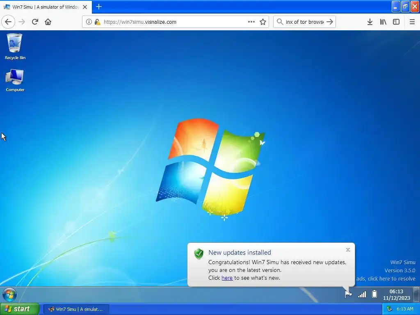Screen dimensions: 420x315
Task: Open a new tab with plus button
Action: click(99, 7)
